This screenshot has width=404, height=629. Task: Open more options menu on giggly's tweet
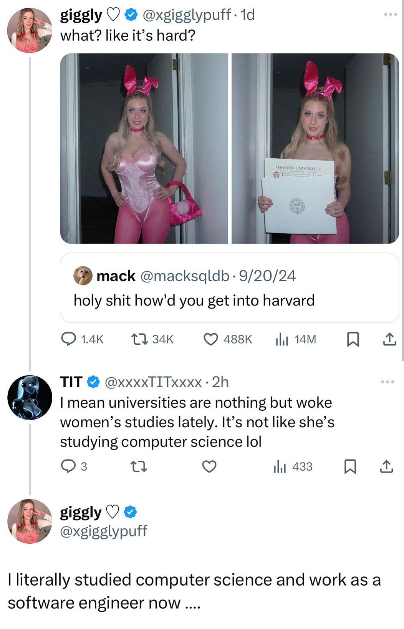tap(390, 15)
